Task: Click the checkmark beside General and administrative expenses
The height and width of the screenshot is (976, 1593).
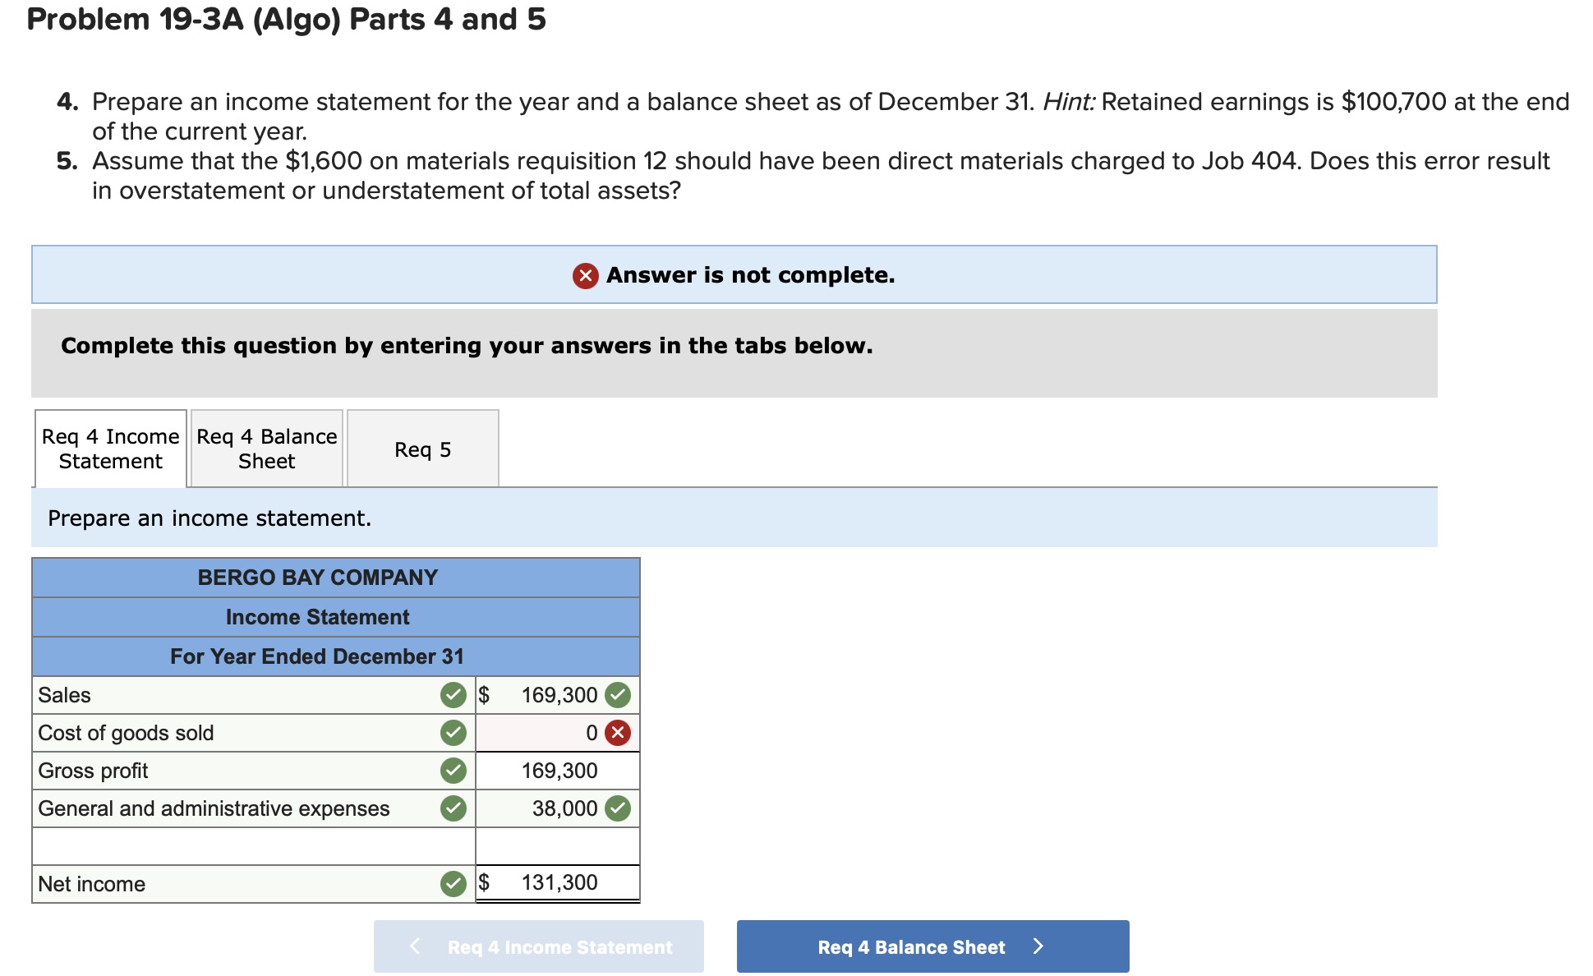Action: [x=454, y=808]
